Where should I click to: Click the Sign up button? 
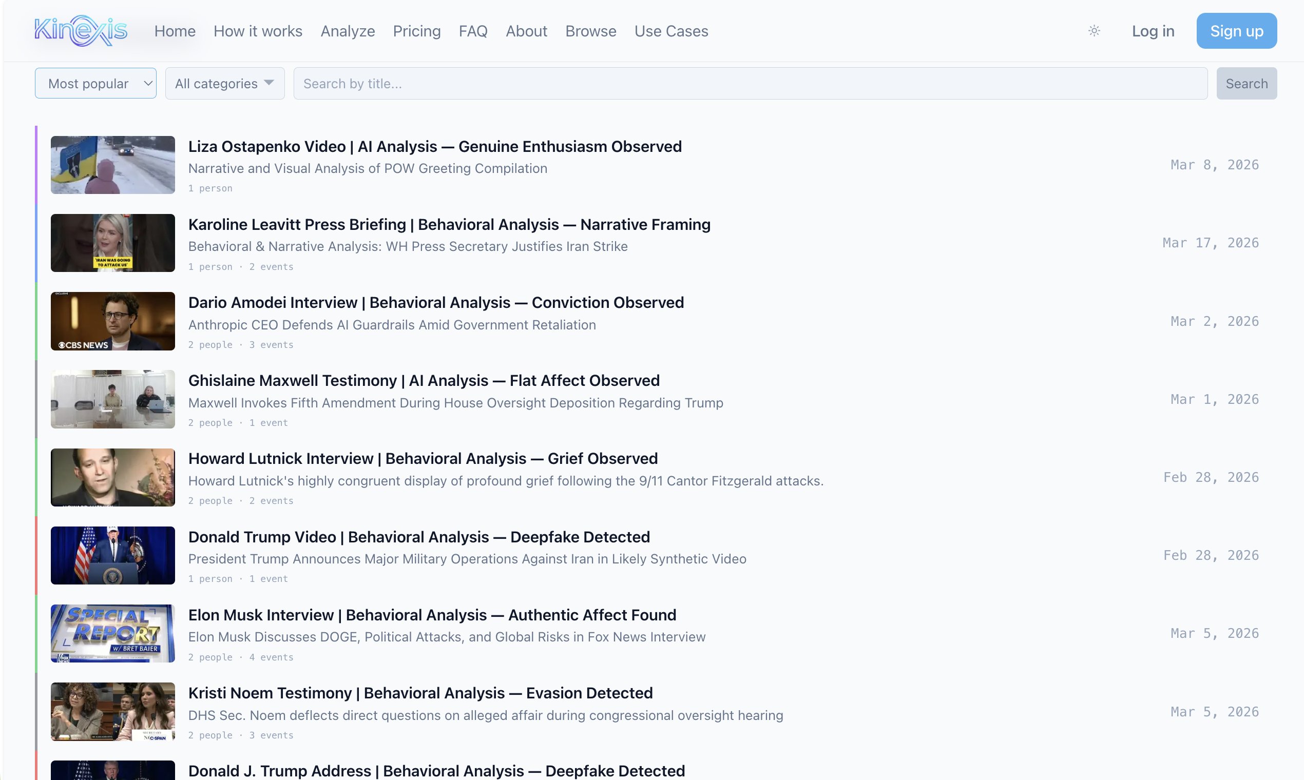(1236, 31)
